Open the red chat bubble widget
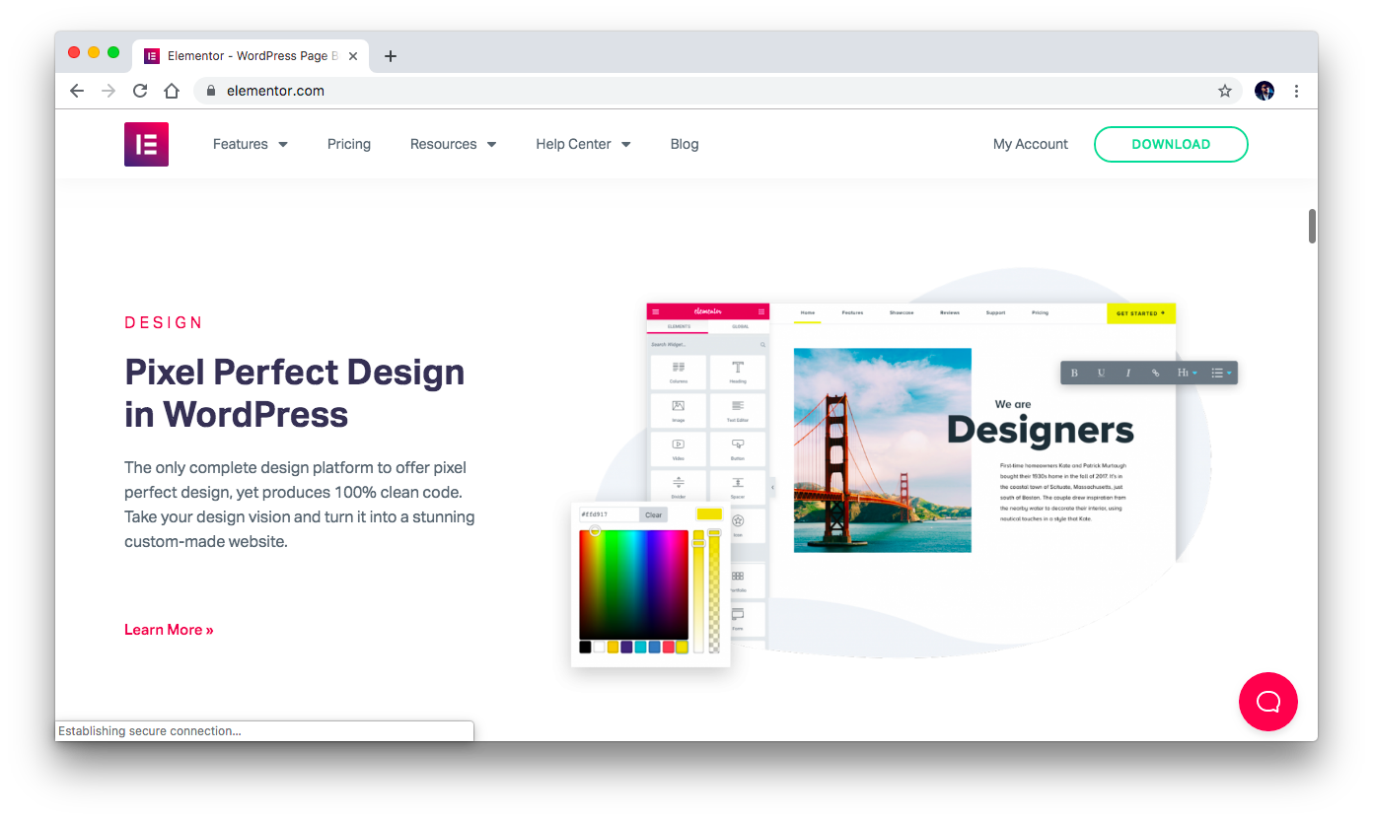 (1268, 702)
